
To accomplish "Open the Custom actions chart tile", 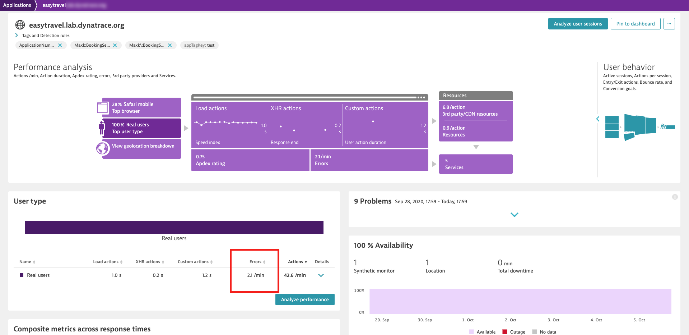I will [x=385, y=125].
